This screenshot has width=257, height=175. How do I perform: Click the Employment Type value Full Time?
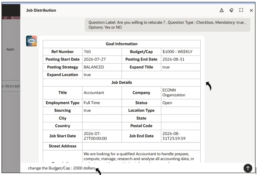click(x=92, y=103)
